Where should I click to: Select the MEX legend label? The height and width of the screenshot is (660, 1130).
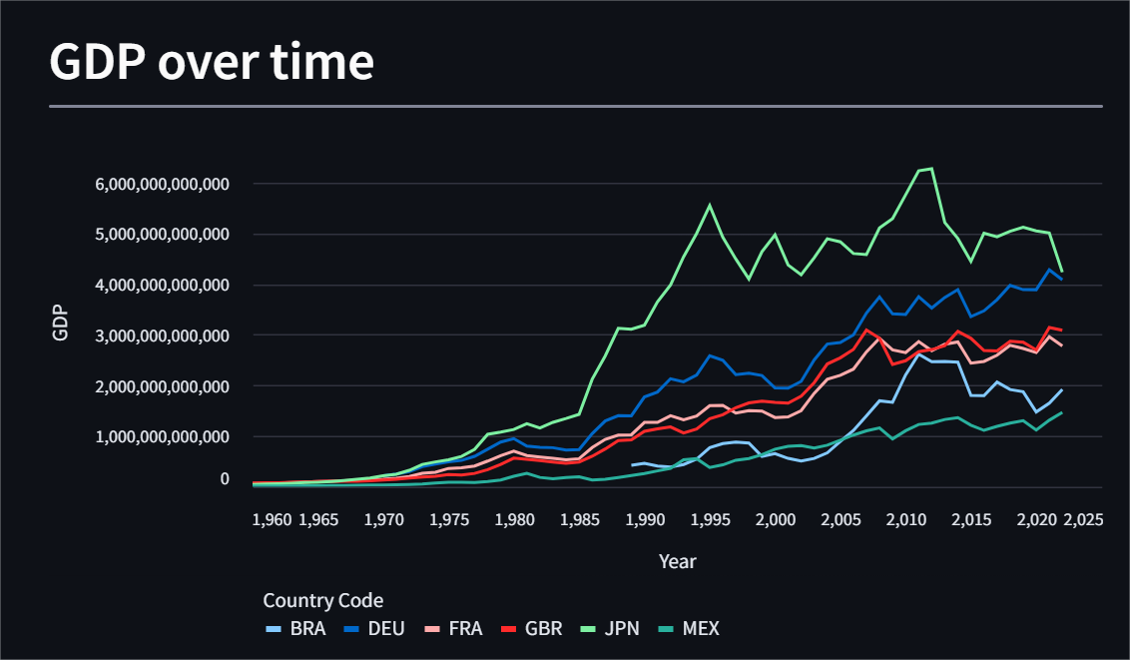[701, 628]
